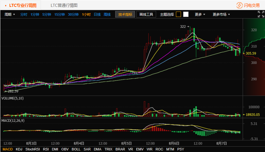265x152 pixels.
Task: Switch to the StochRSI indicator
Action: 33,149
